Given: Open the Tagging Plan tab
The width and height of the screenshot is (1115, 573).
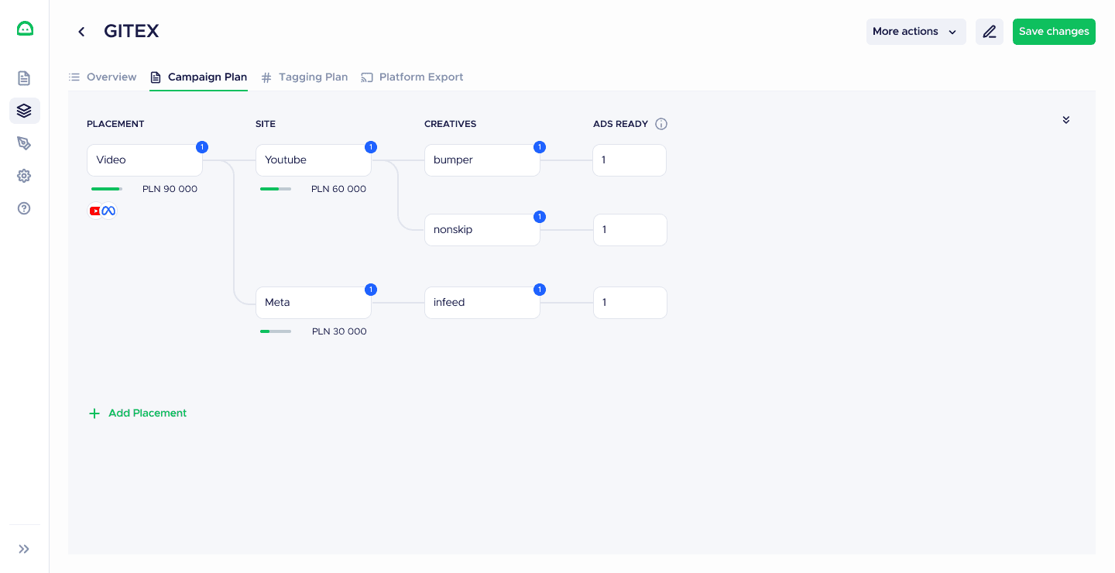Looking at the screenshot, I should click(304, 77).
